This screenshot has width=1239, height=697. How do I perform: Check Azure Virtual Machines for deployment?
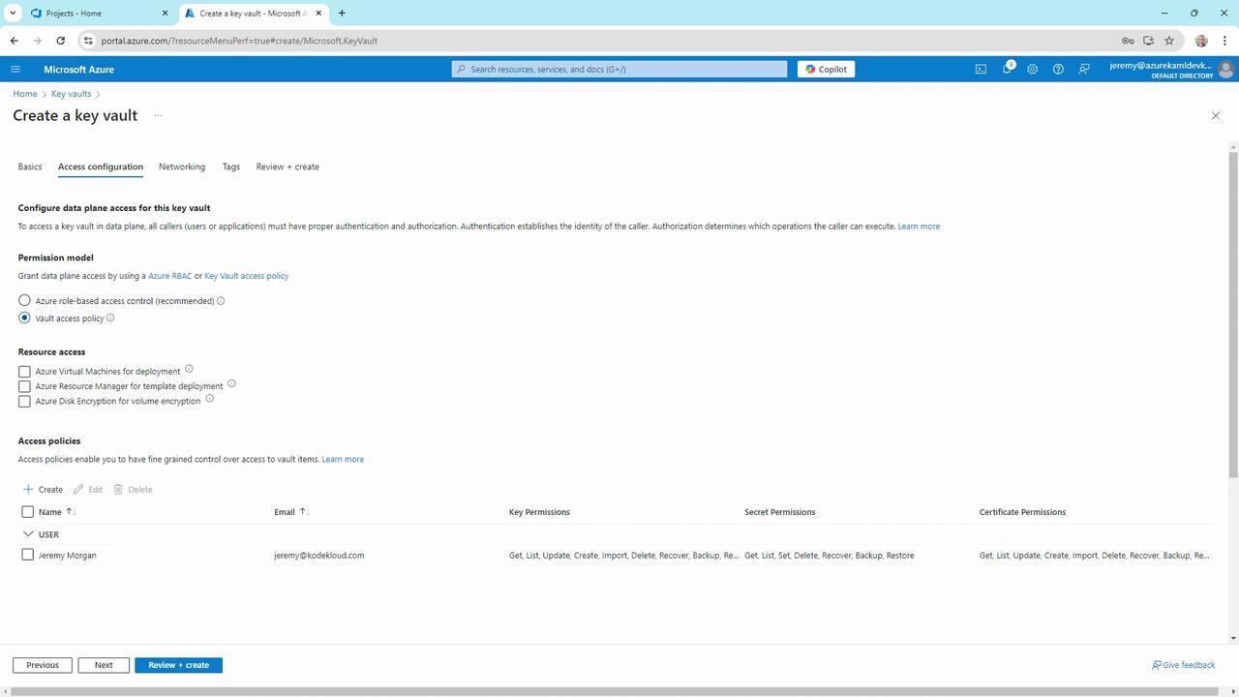(x=25, y=372)
